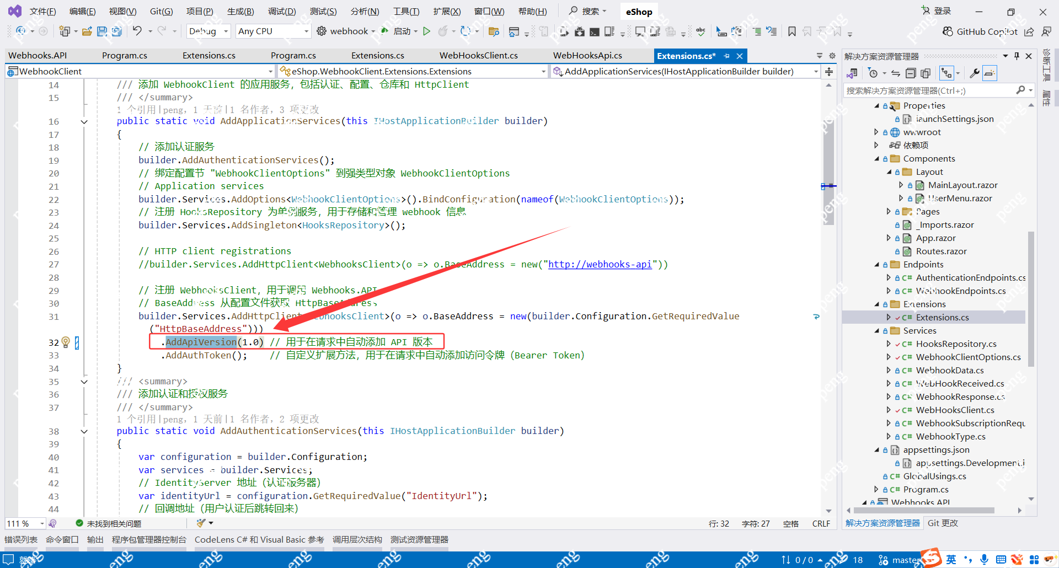Collapse the Services folder in Solution Explorer
The height and width of the screenshot is (568, 1059).
tap(877, 331)
